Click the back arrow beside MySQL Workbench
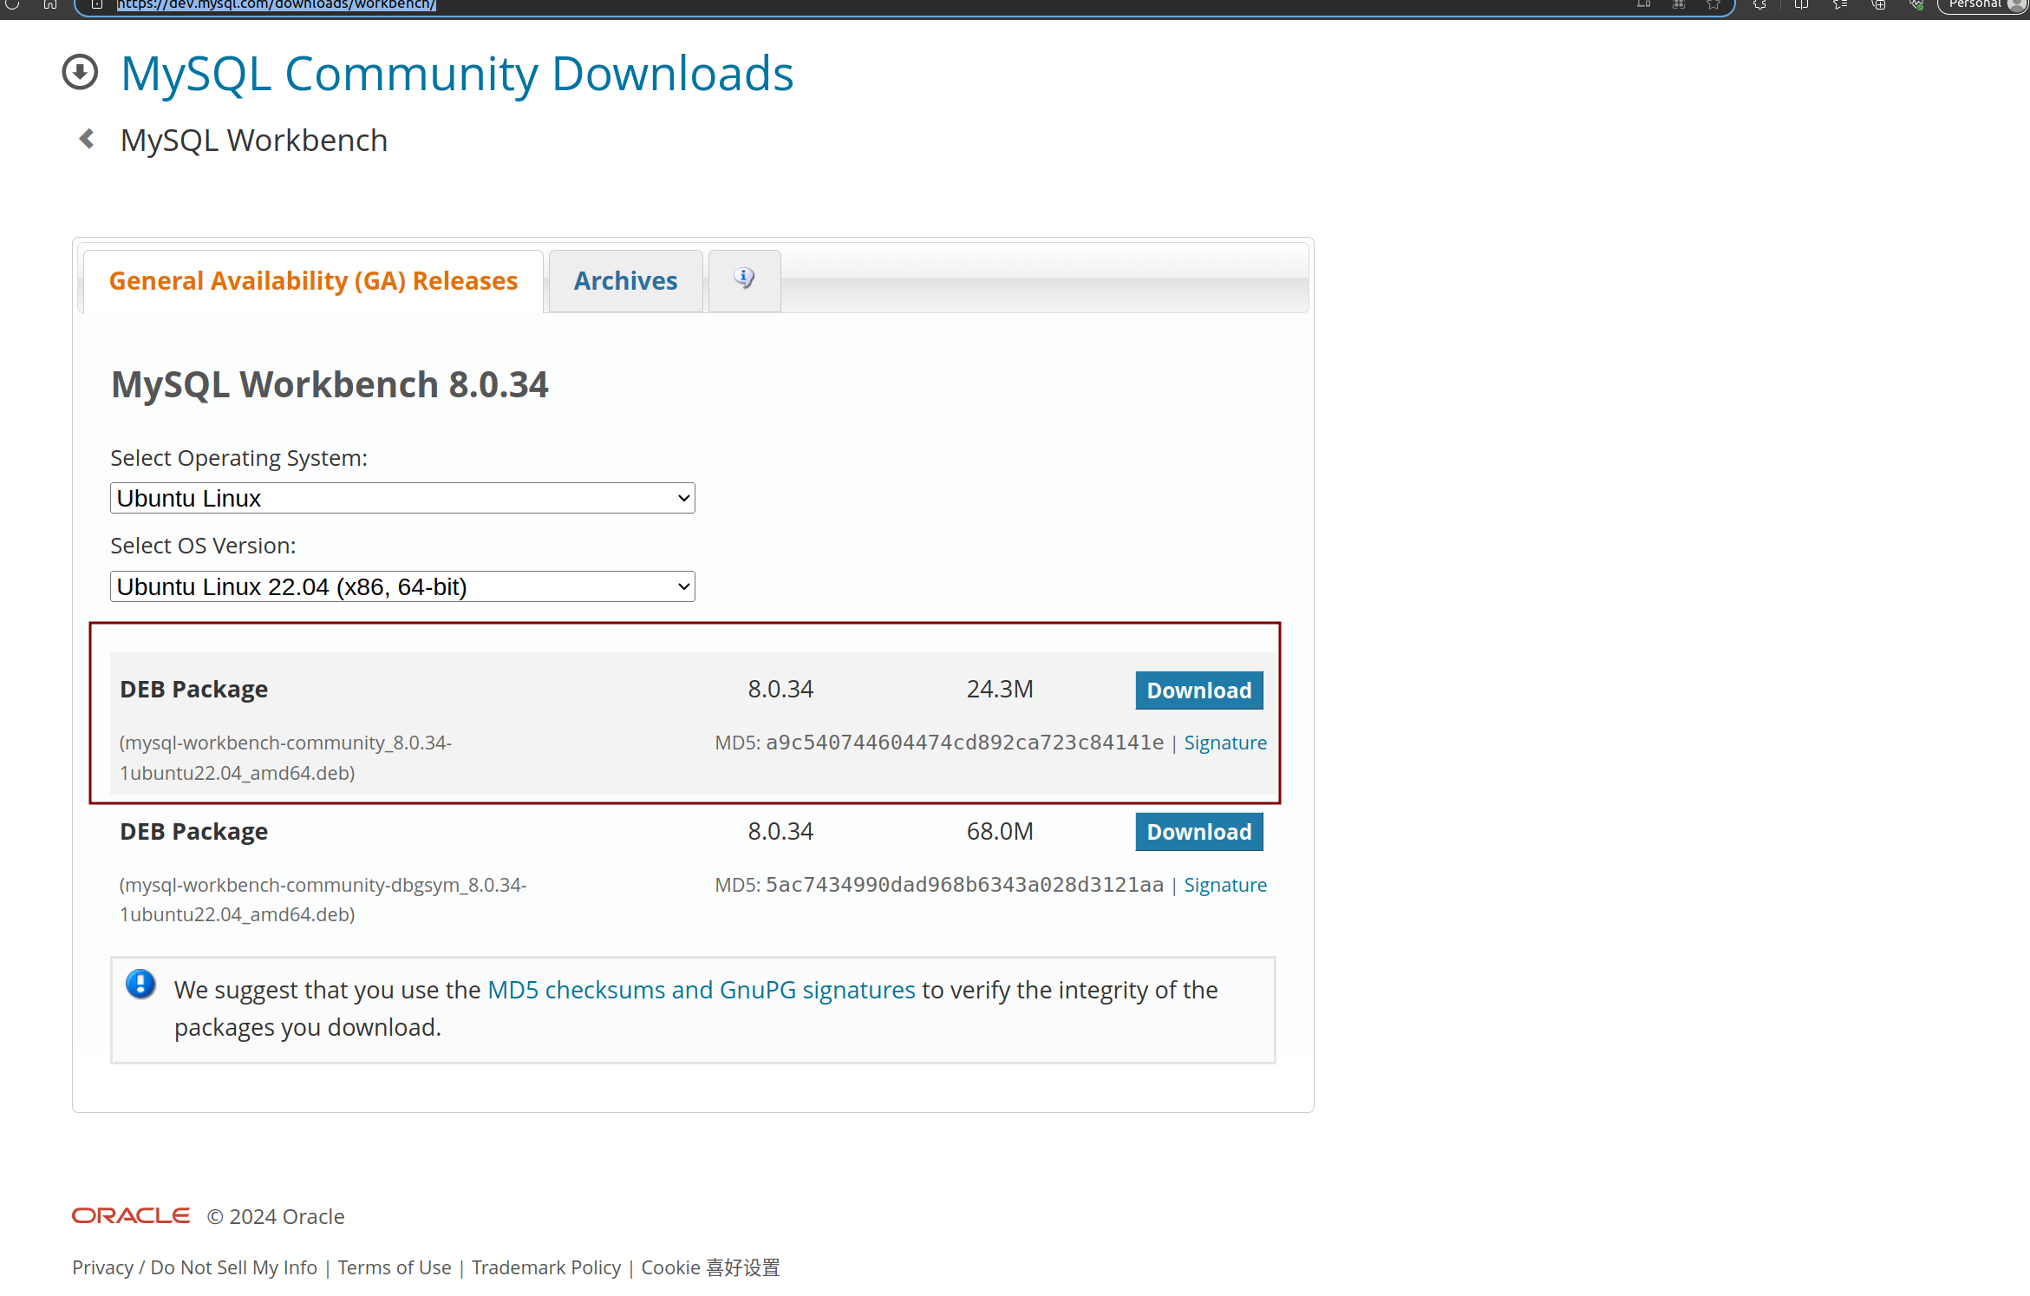Screen dimensions: 2030x1296 (x=87, y=139)
